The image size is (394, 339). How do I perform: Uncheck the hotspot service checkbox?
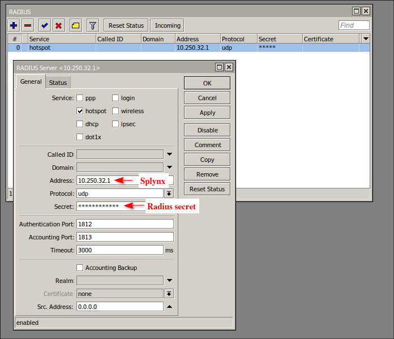point(80,111)
